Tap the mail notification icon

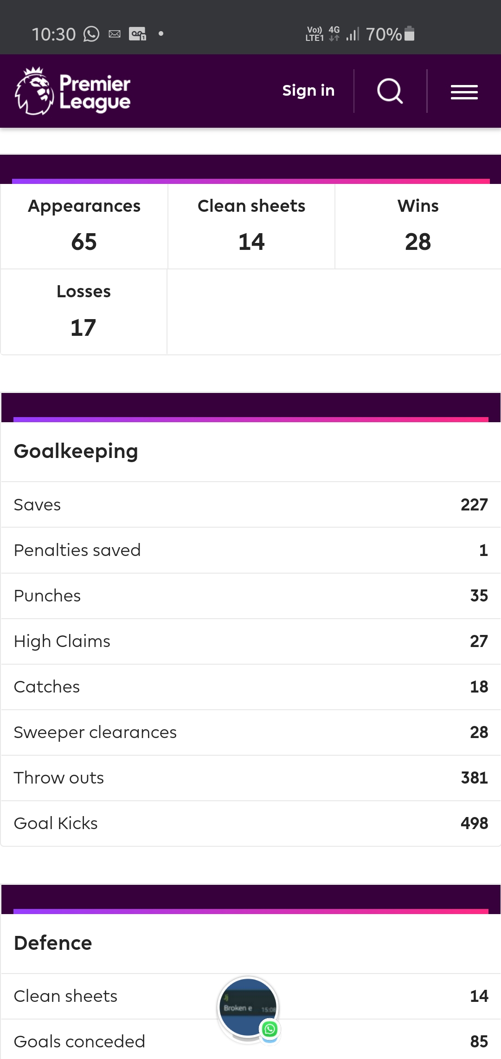[115, 34]
